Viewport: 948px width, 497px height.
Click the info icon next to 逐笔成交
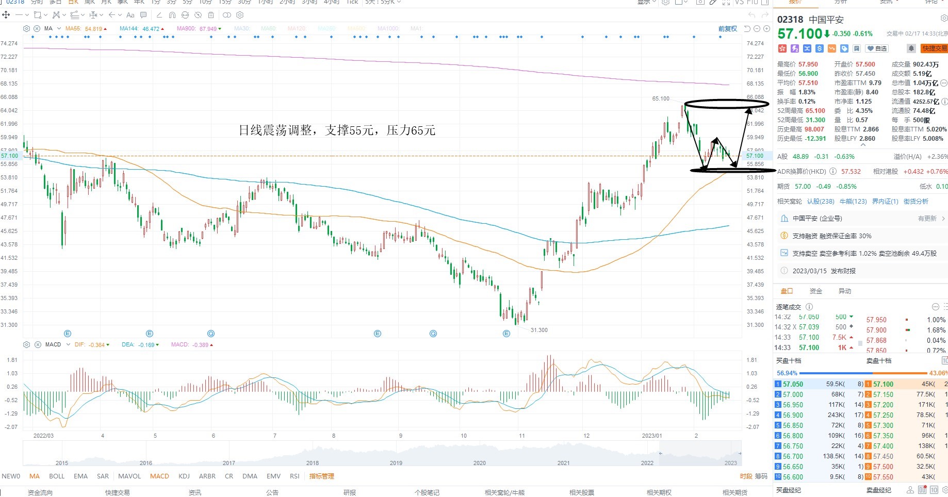809,307
